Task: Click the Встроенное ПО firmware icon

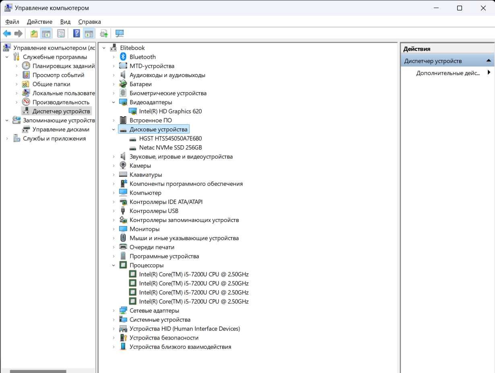Action: pos(123,120)
